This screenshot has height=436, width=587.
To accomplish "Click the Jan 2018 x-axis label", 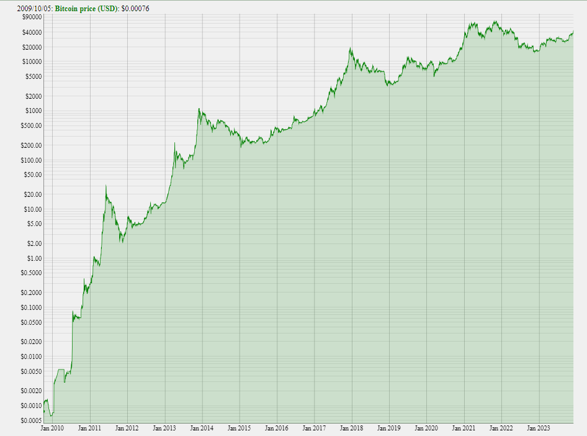I will tap(352, 428).
